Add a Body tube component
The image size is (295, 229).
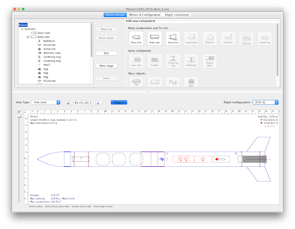154,38
